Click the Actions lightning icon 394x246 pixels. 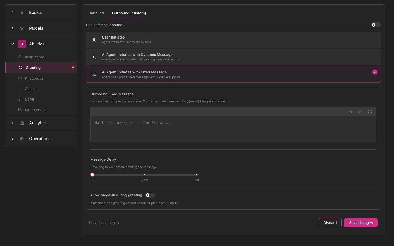20,89
